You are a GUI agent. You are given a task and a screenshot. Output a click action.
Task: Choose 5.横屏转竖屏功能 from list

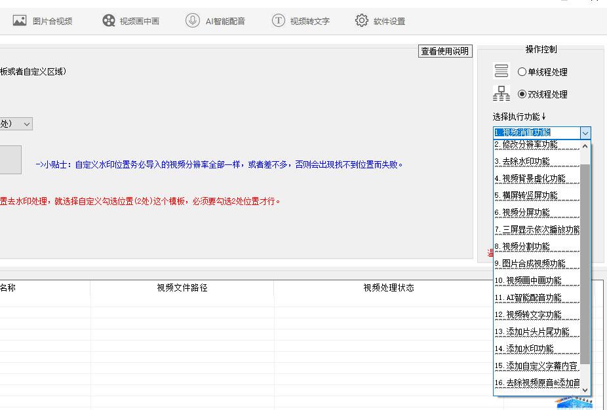537,195
